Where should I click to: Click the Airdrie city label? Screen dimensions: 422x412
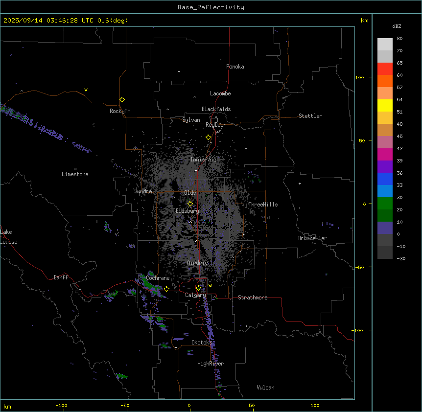click(x=198, y=263)
